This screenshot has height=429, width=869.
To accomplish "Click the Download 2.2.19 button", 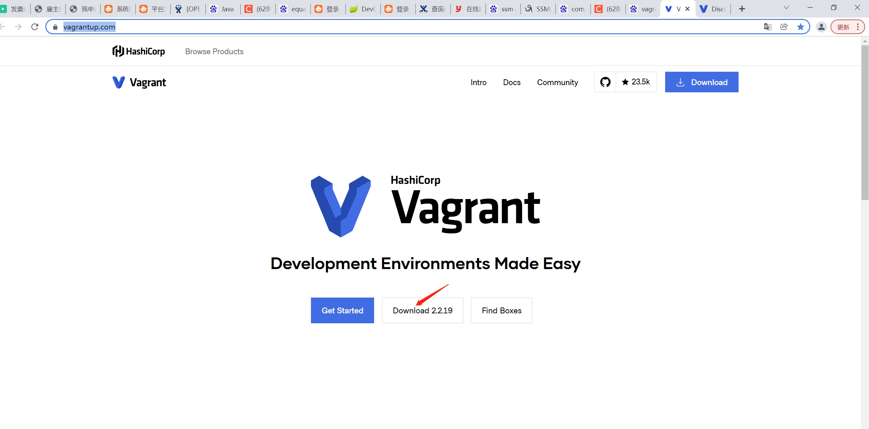I will click(x=422, y=310).
